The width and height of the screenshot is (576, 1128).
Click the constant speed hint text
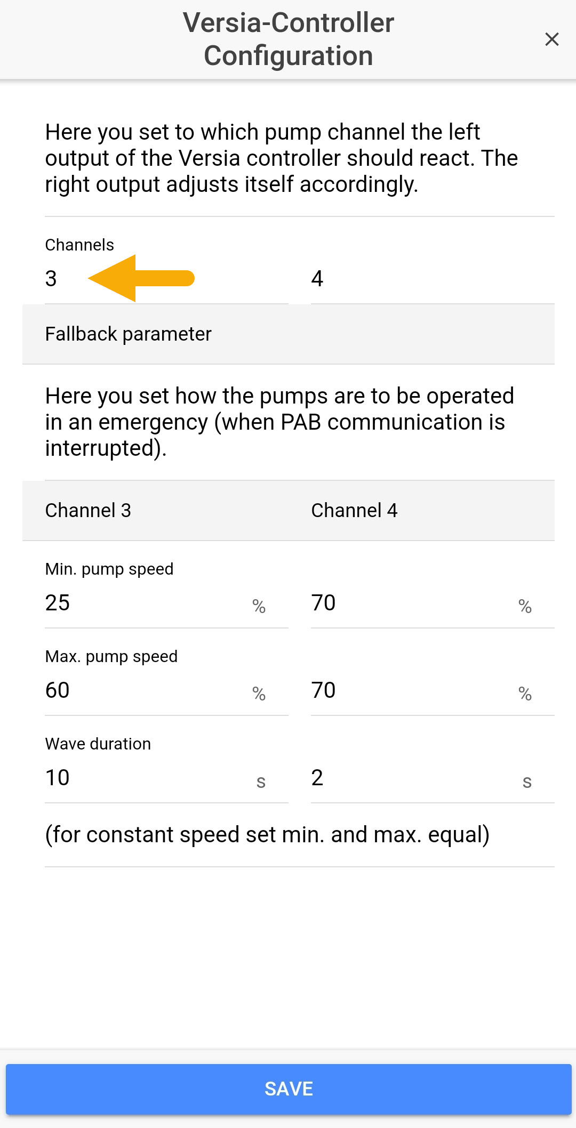(267, 835)
